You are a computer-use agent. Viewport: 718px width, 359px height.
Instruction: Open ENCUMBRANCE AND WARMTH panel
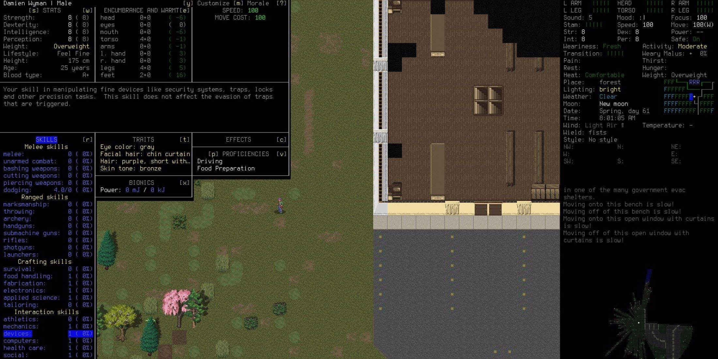pyautogui.click(x=142, y=10)
